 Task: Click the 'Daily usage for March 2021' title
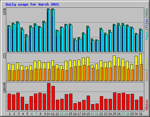click(x=32, y=4)
